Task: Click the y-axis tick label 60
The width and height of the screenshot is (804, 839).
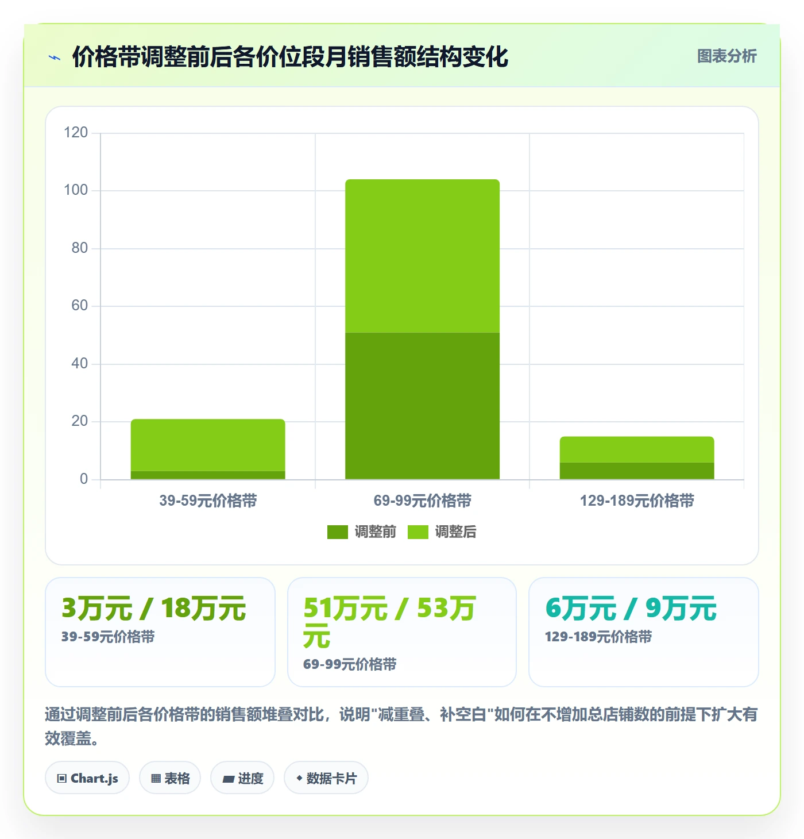Action: tap(79, 306)
